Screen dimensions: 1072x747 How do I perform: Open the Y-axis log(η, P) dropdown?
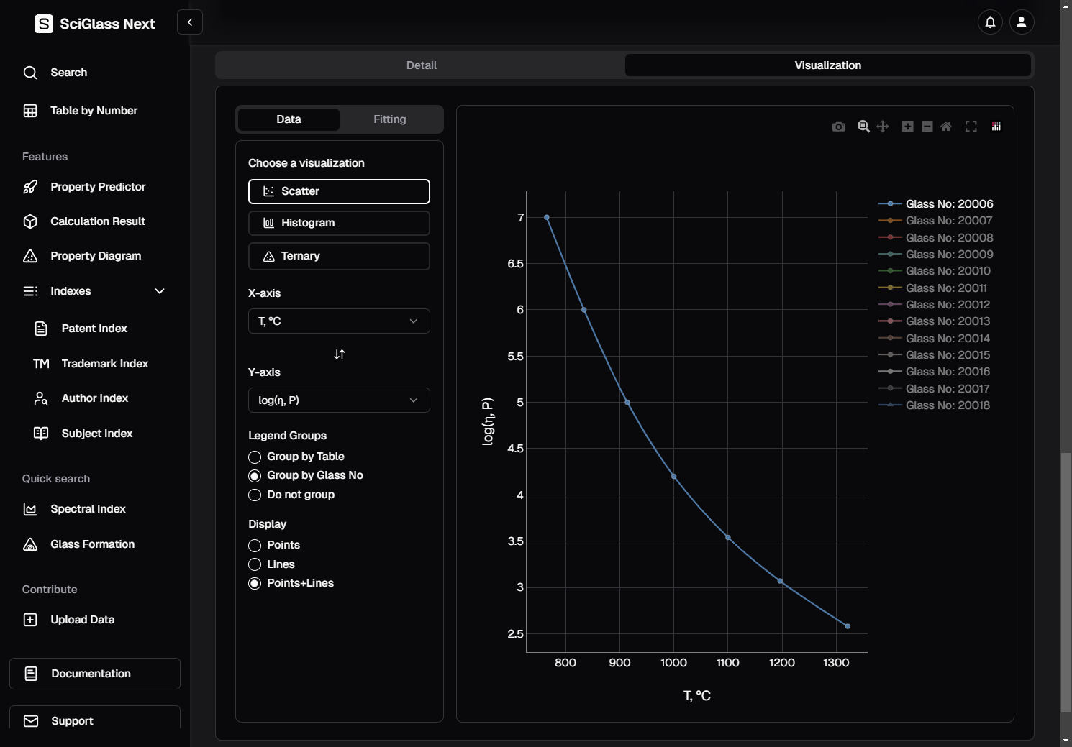pos(339,400)
